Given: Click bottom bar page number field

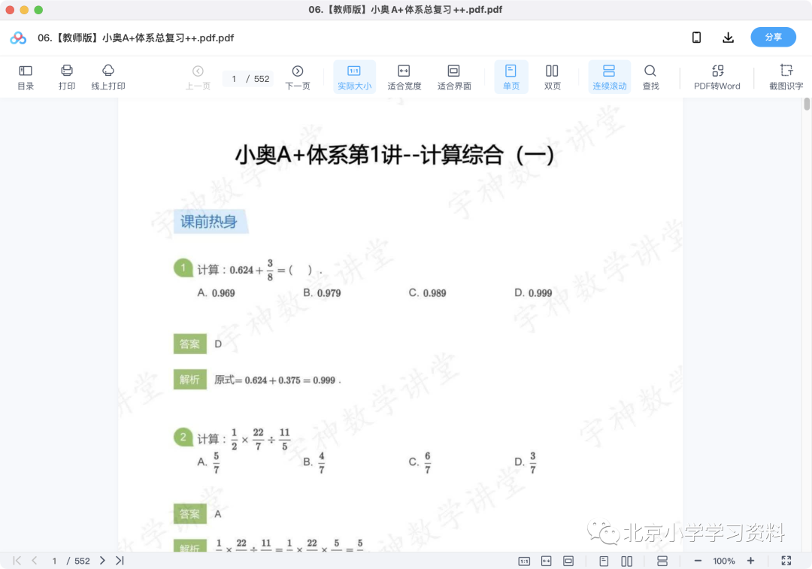Looking at the screenshot, I should 54,561.
